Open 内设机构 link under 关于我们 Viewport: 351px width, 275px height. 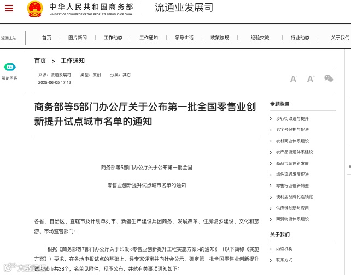(x=284, y=249)
